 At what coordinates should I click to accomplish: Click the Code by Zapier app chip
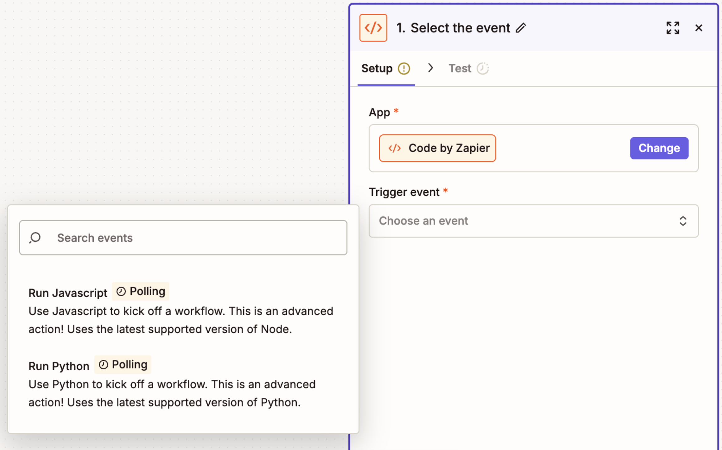pyautogui.click(x=437, y=148)
